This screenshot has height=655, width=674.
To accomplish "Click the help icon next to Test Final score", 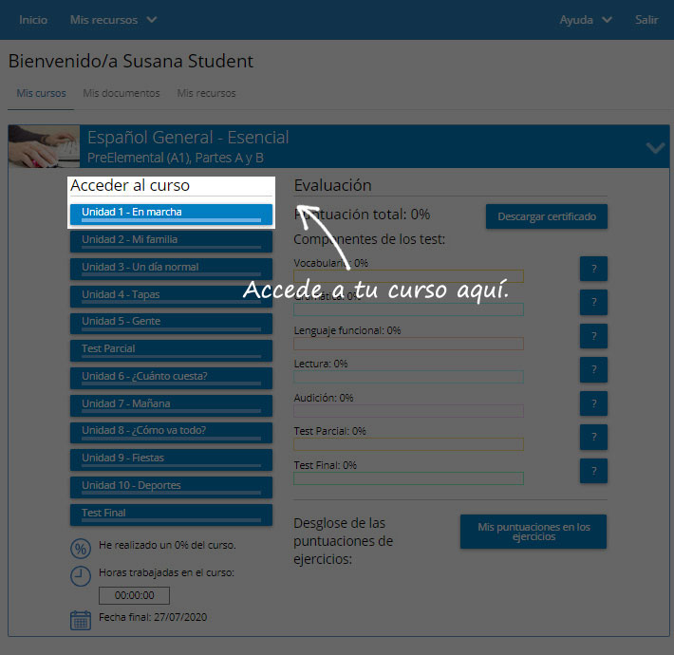I will pyautogui.click(x=592, y=471).
